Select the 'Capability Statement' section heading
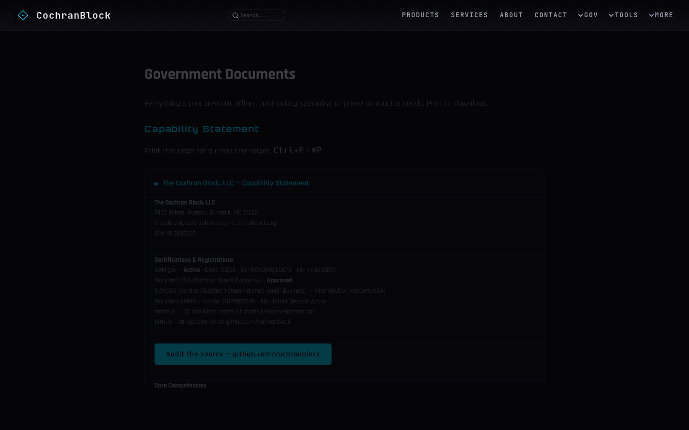689x430 pixels. (201, 129)
